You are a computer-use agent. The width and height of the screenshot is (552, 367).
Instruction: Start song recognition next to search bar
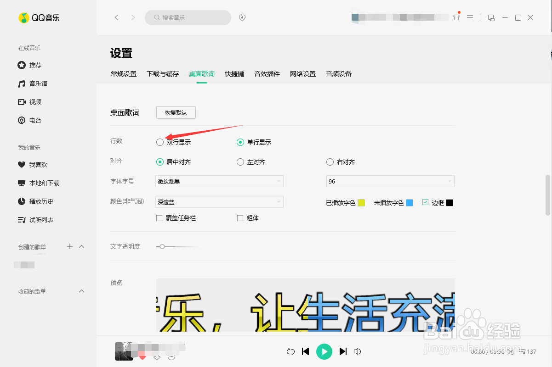242,17
